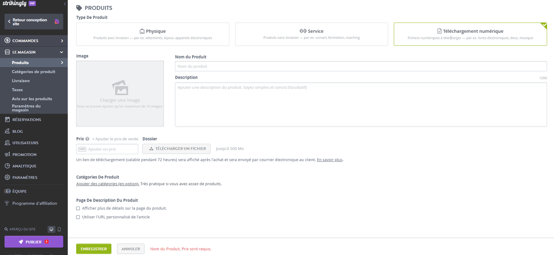Viewport: 554px width, 255px height.
Task: Switch preview to desktop view icon
Action: pos(51,229)
